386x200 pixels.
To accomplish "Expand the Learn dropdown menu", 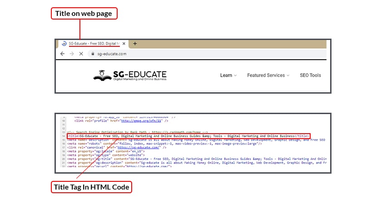I will click(x=228, y=75).
